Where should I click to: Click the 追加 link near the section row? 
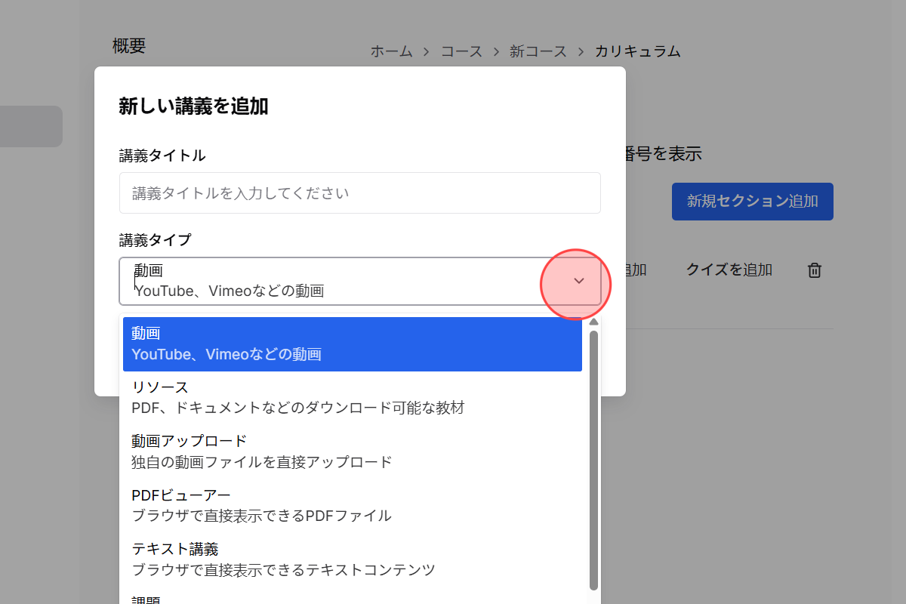(635, 270)
